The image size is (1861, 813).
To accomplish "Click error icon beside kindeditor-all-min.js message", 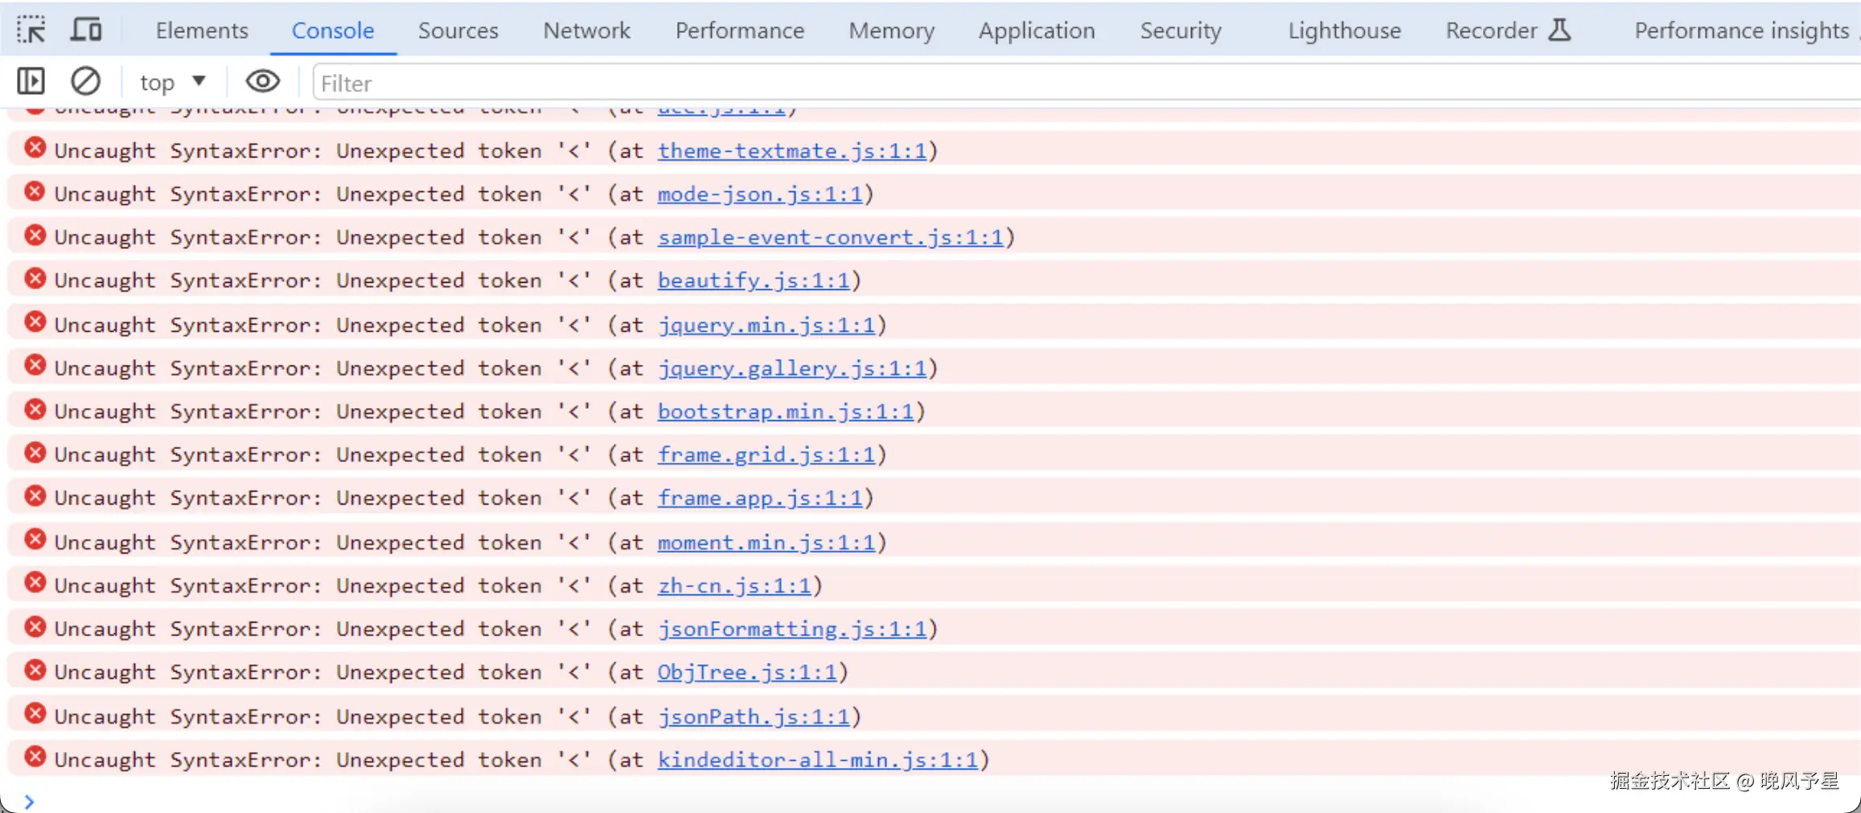I will click(35, 757).
